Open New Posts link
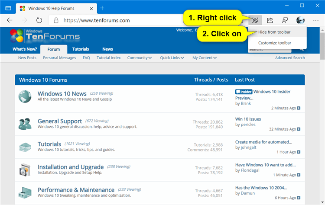Image resolution: width=325 pixels, height=205 pixels. (x=27, y=58)
